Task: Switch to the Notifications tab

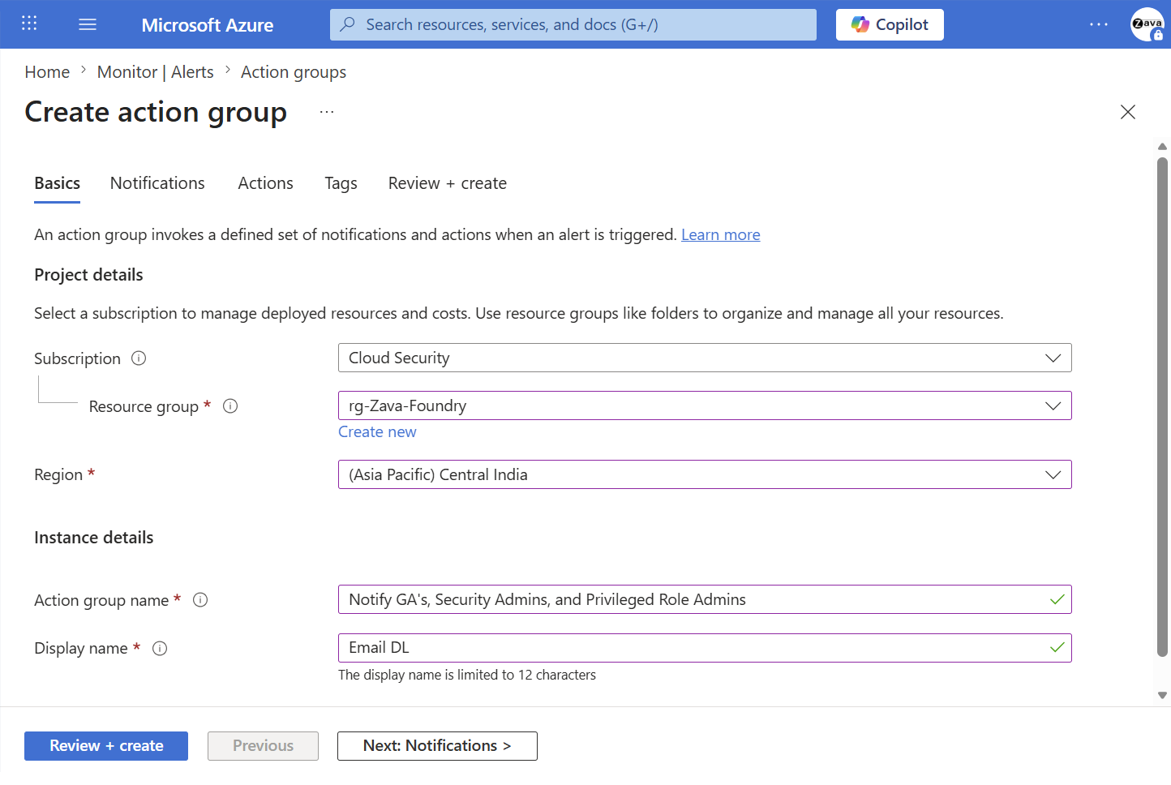Action: (157, 183)
